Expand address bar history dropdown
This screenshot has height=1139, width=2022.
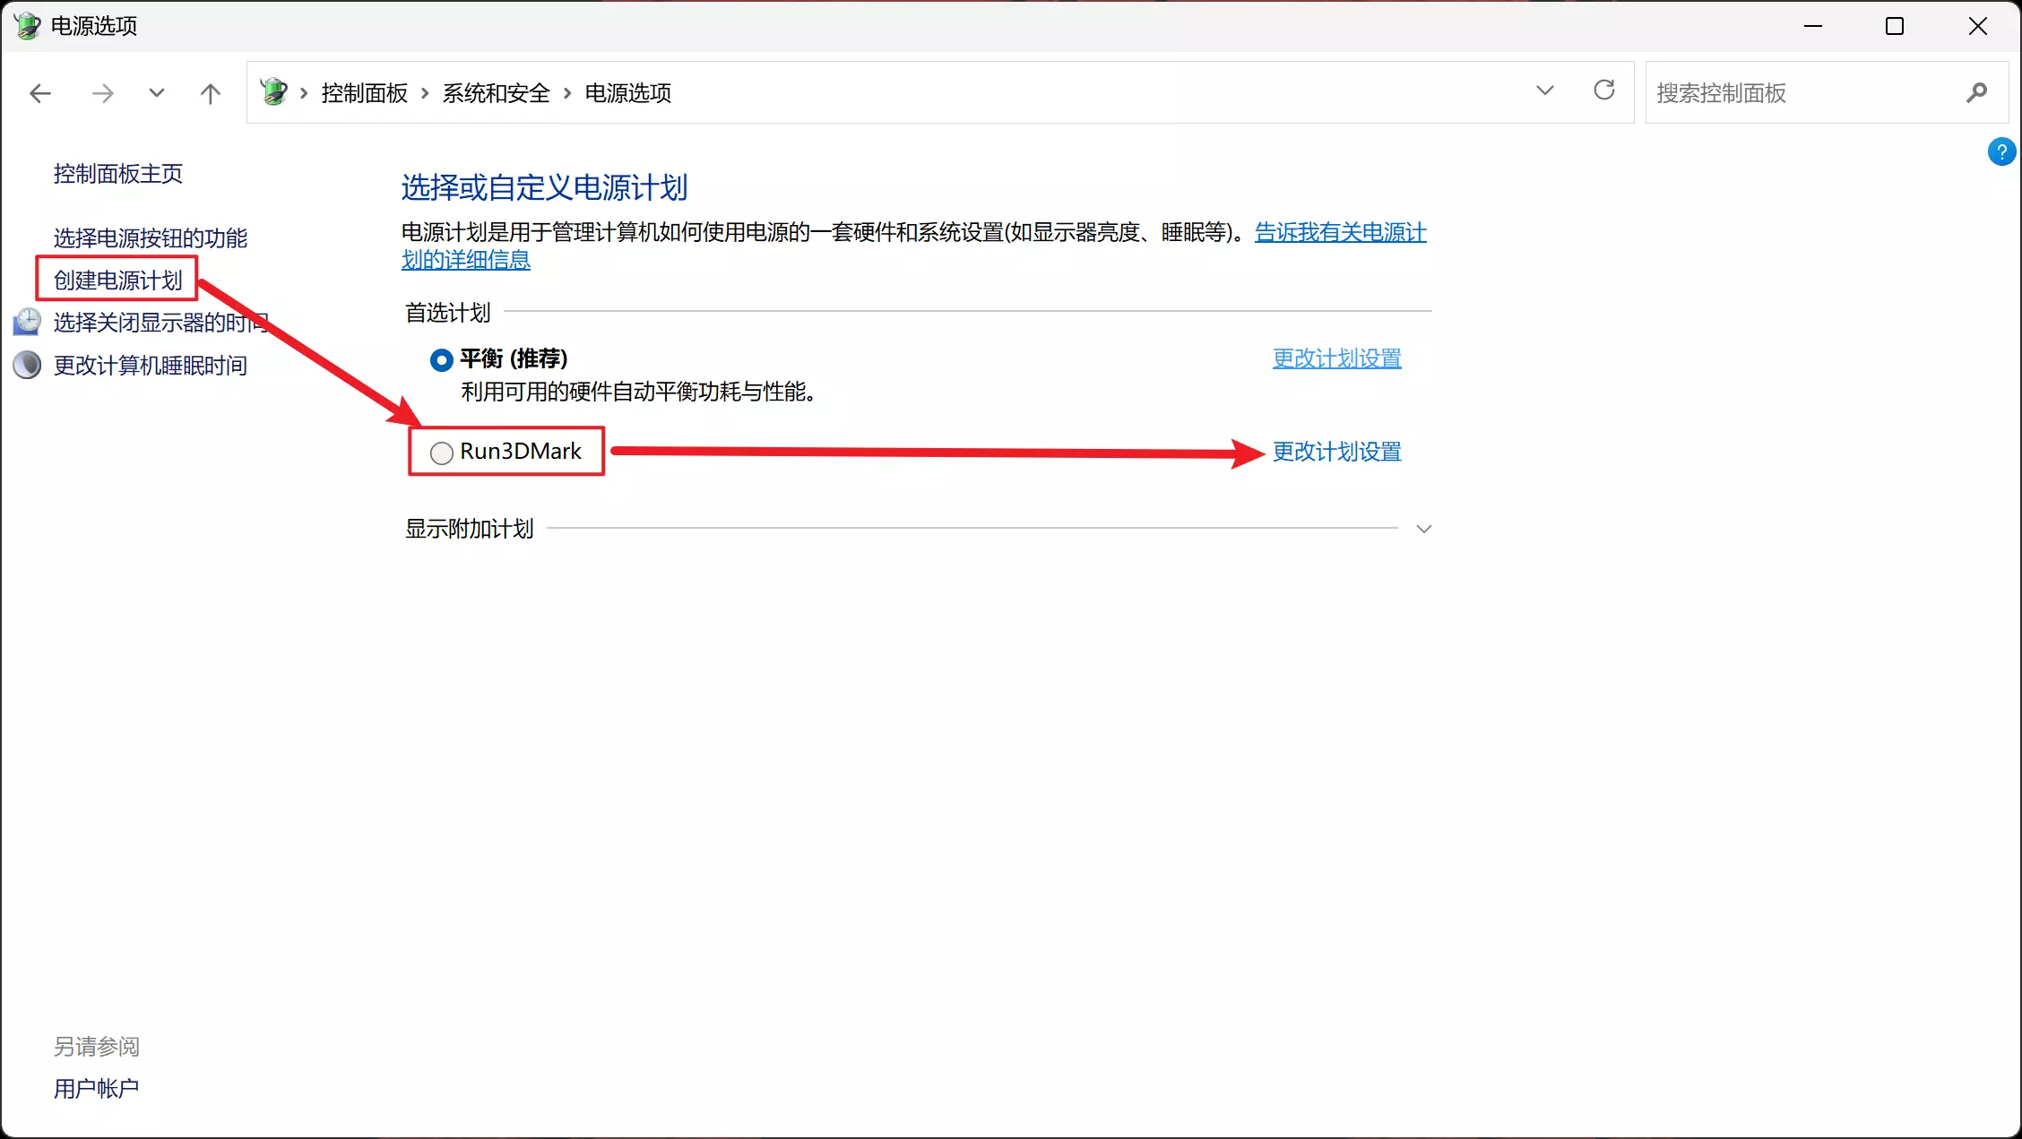[1544, 91]
